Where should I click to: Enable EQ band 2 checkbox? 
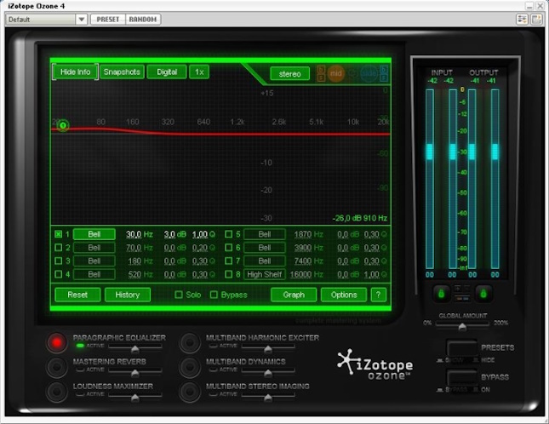[x=59, y=248]
